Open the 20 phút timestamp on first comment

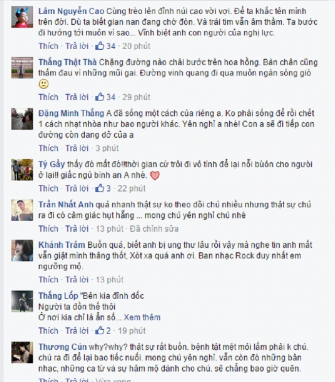(136, 46)
